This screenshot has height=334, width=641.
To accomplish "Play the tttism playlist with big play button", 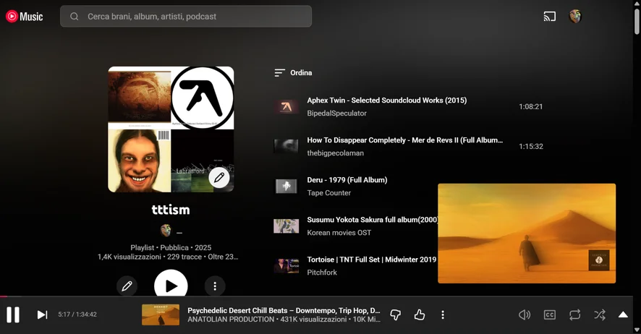I will click(171, 286).
